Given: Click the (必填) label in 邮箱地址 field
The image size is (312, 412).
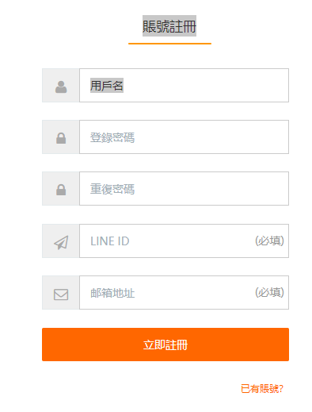Looking at the screenshot, I should tap(269, 292).
